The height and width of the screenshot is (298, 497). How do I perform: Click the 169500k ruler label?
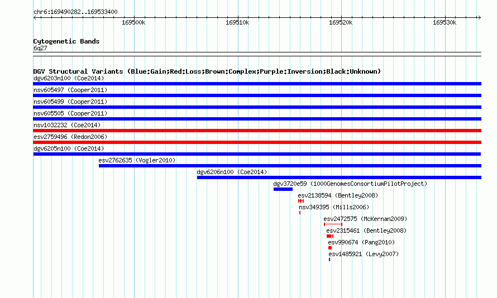[x=133, y=22]
